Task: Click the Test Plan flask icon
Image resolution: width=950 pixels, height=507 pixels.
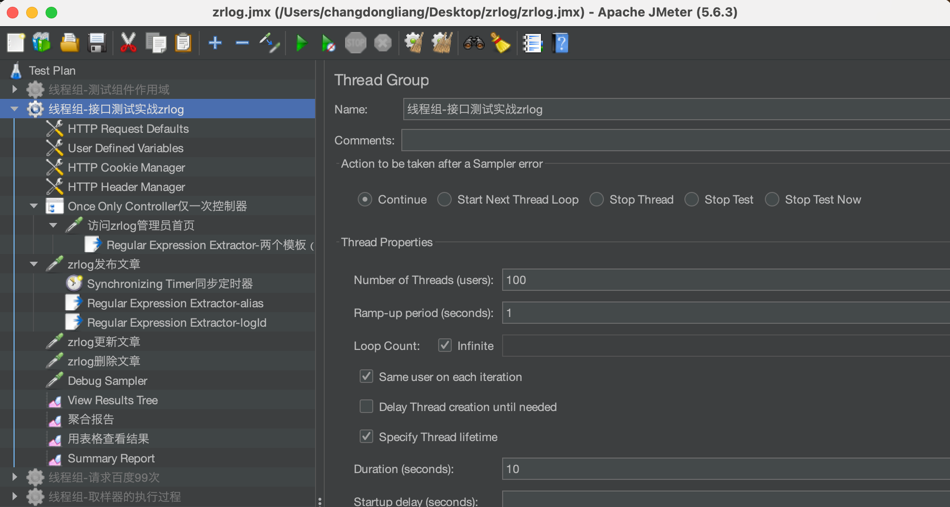Action: pos(16,70)
